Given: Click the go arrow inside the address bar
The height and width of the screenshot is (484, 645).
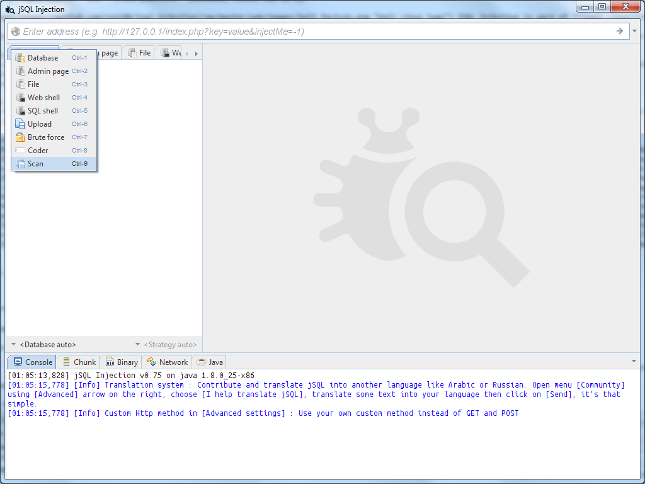Looking at the screenshot, I should pos(619,31).
